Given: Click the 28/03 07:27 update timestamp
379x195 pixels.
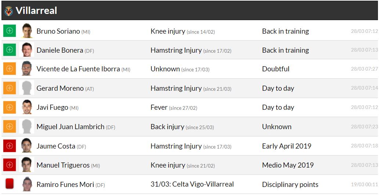Looking at the screenshot, I should click(x=364, y=69).
